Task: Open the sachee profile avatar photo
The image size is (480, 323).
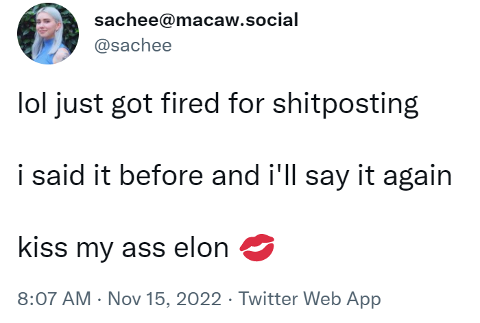Action: 48,34
